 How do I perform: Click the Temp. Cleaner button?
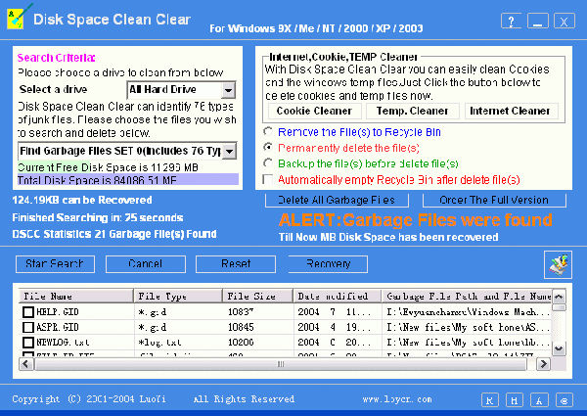[412, 112]
